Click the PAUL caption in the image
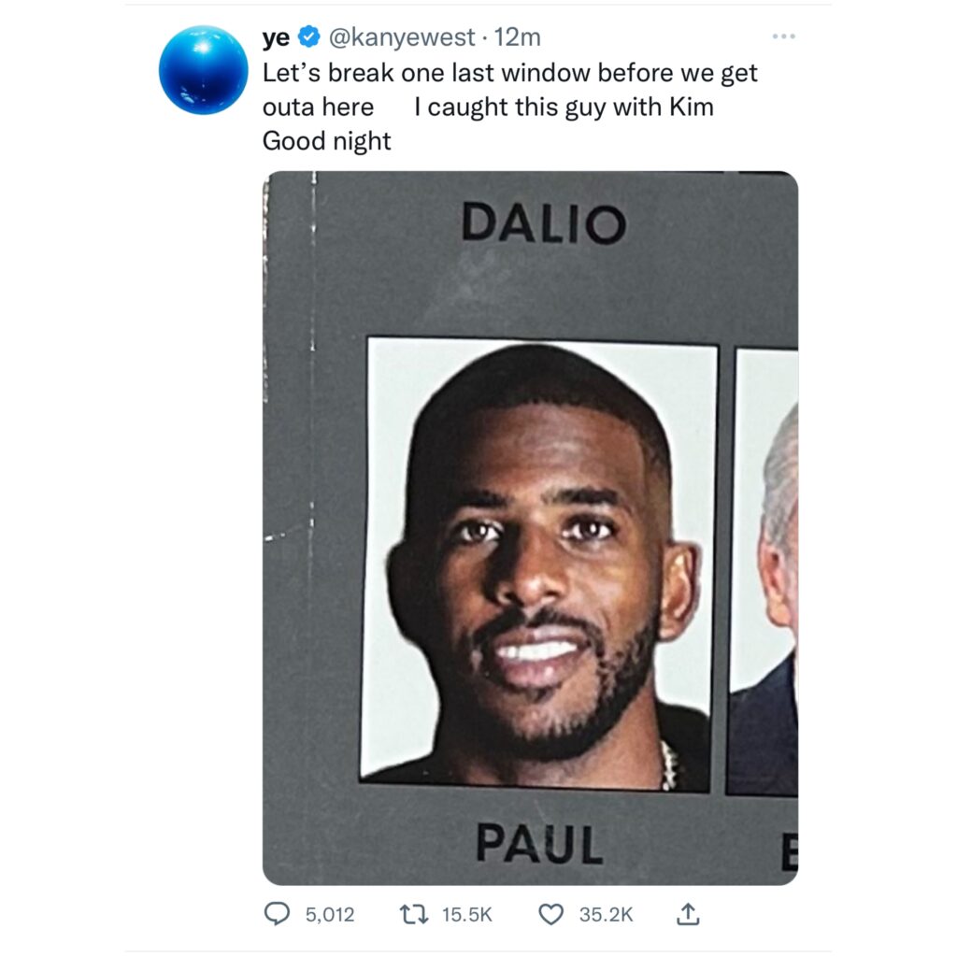The width and height of the screenshot is (957, 957). coord(539,844)
